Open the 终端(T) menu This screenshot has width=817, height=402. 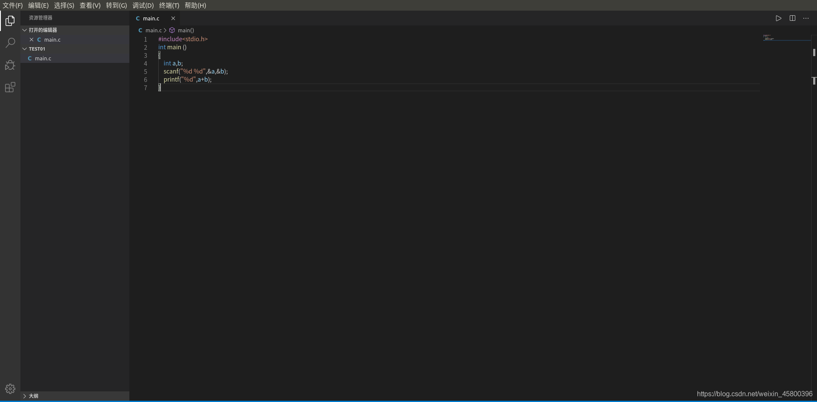click(169, 6)
